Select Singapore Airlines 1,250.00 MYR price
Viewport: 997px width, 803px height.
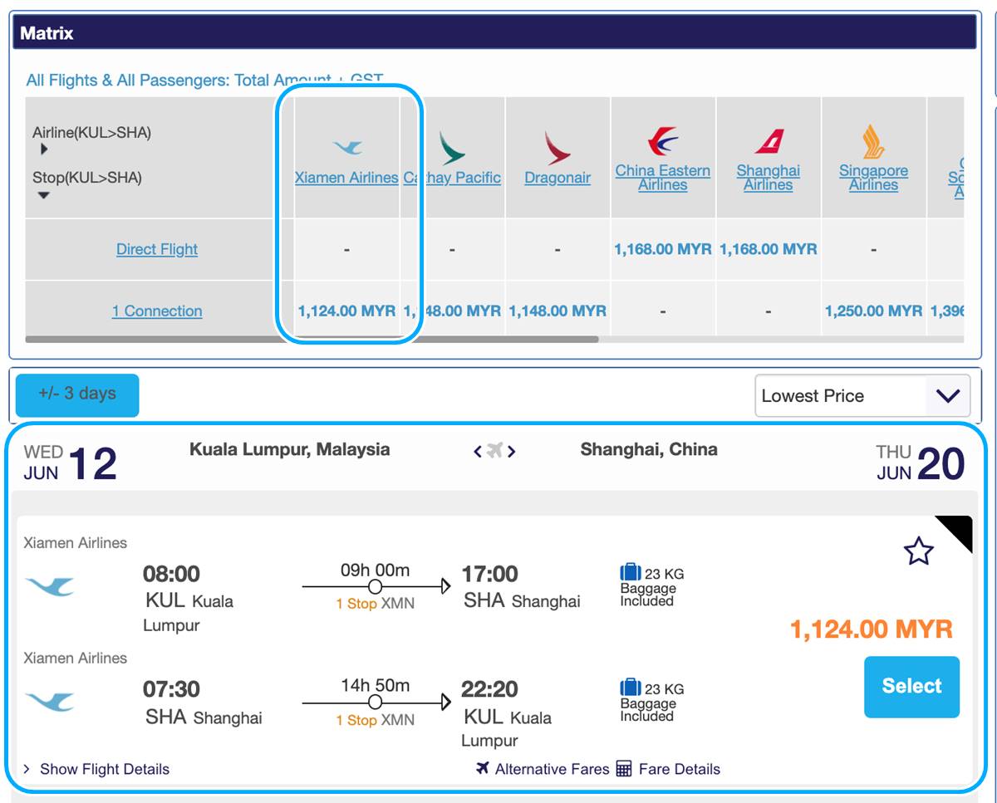pos(873,311)
